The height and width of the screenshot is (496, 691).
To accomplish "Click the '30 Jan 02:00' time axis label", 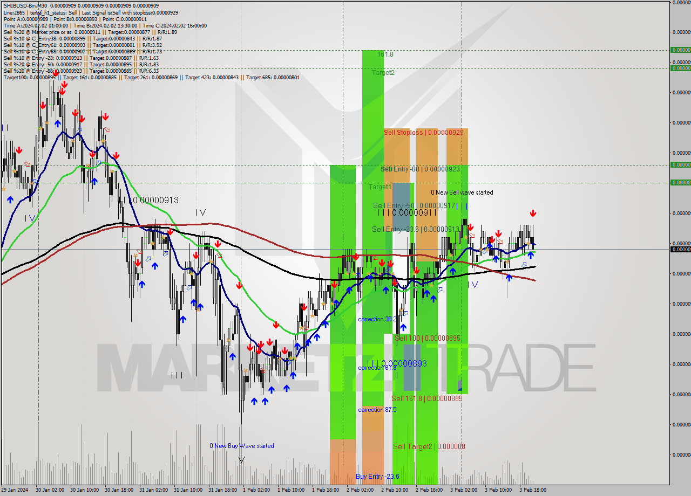I will click(x=50, y=490).
